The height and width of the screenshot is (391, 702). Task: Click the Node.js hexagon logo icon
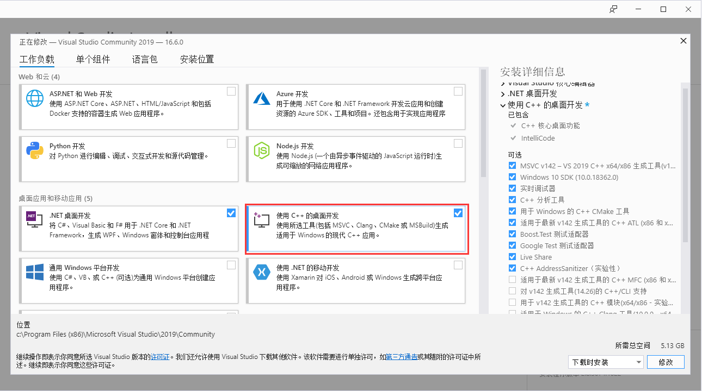pyautogui.click(x=262, y=150)
